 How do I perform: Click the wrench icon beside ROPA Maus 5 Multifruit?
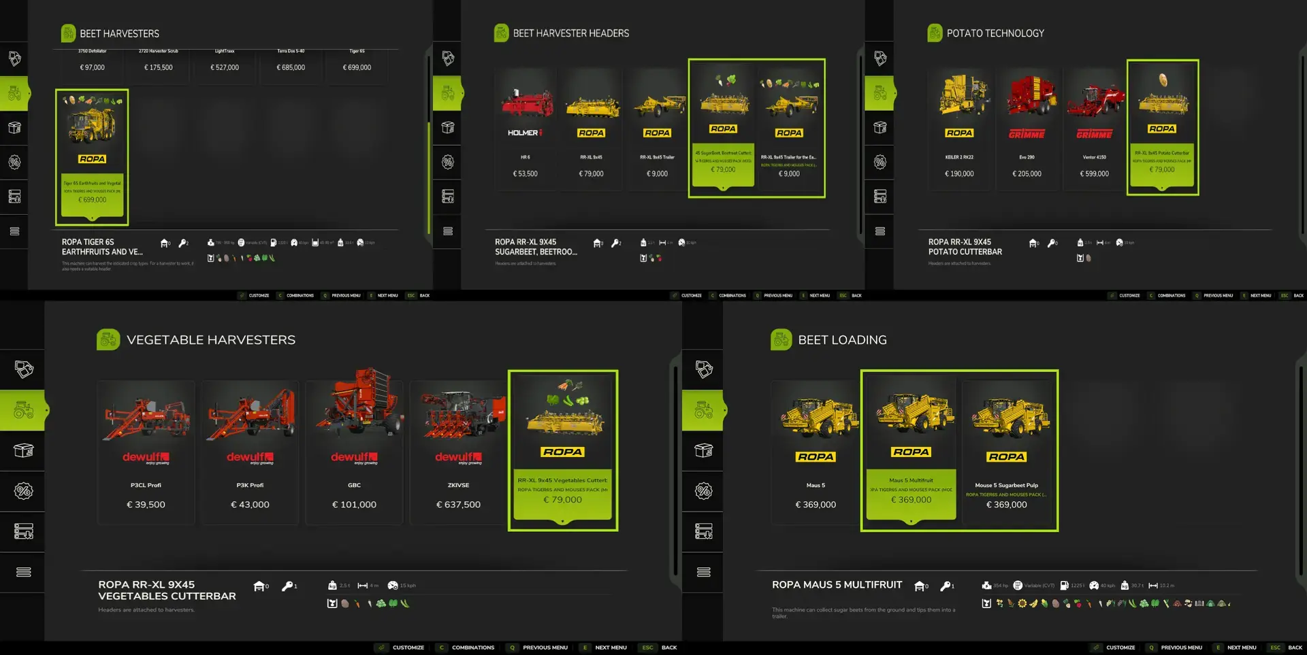(946, 586)
